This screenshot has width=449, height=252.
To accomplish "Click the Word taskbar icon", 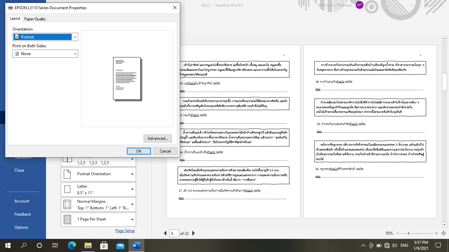I will click(136, 245).
